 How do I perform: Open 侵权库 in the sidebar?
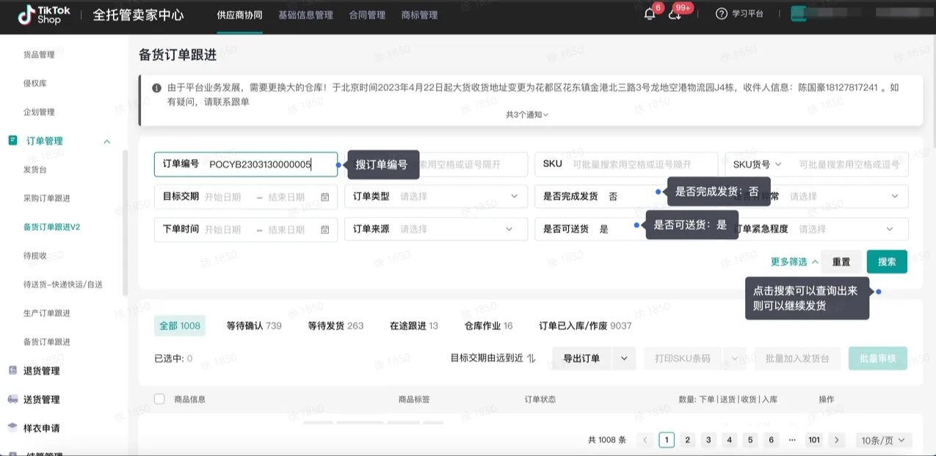point(35,83)
